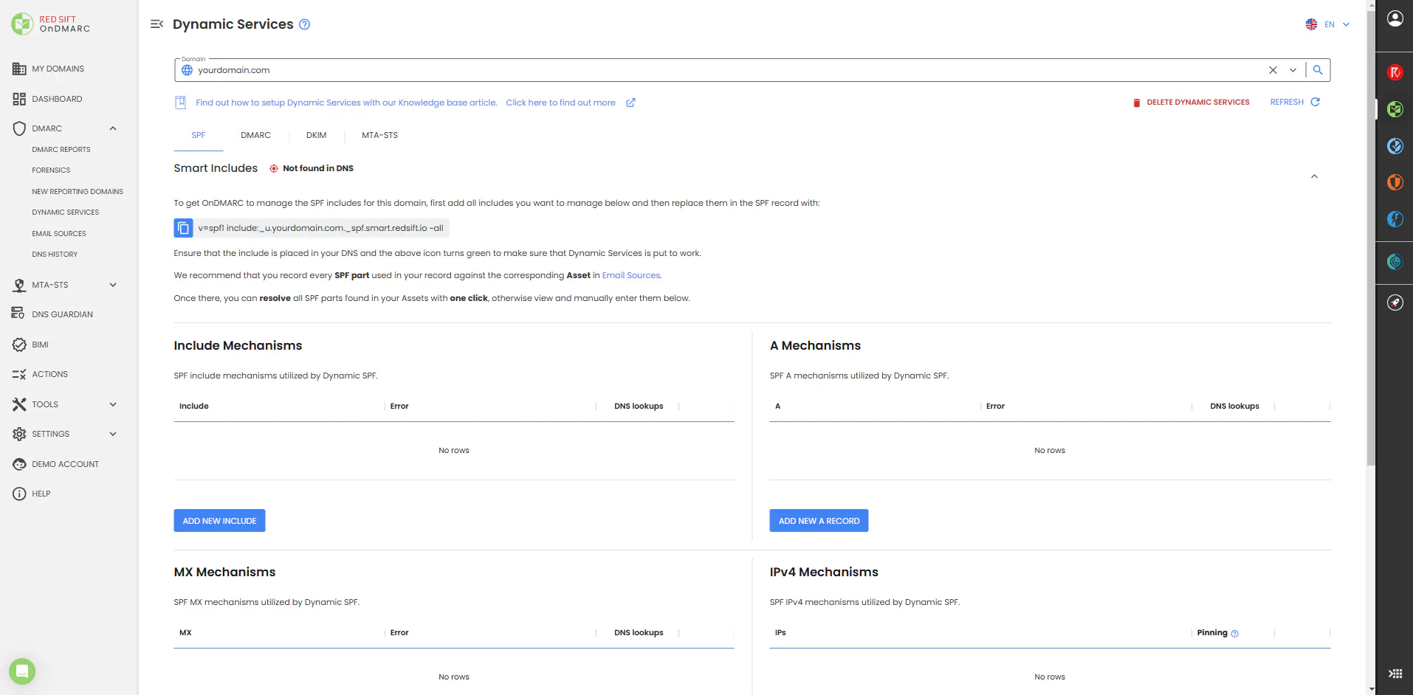Click into the yourdomain.com domain field
Screen dimensions: 1413x695
click(723, 70)
